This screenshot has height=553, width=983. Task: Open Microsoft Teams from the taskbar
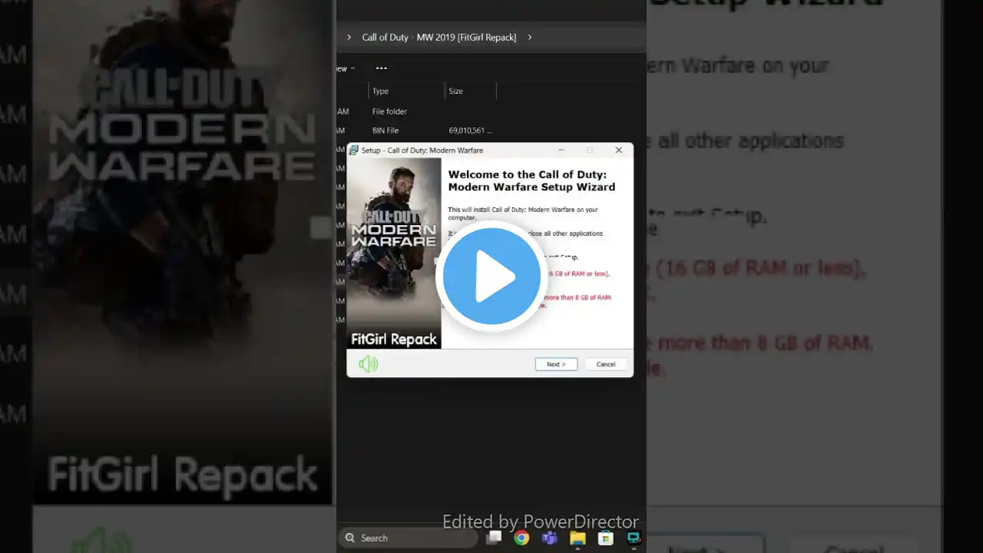pyautogui.click(x=549, y=538)
